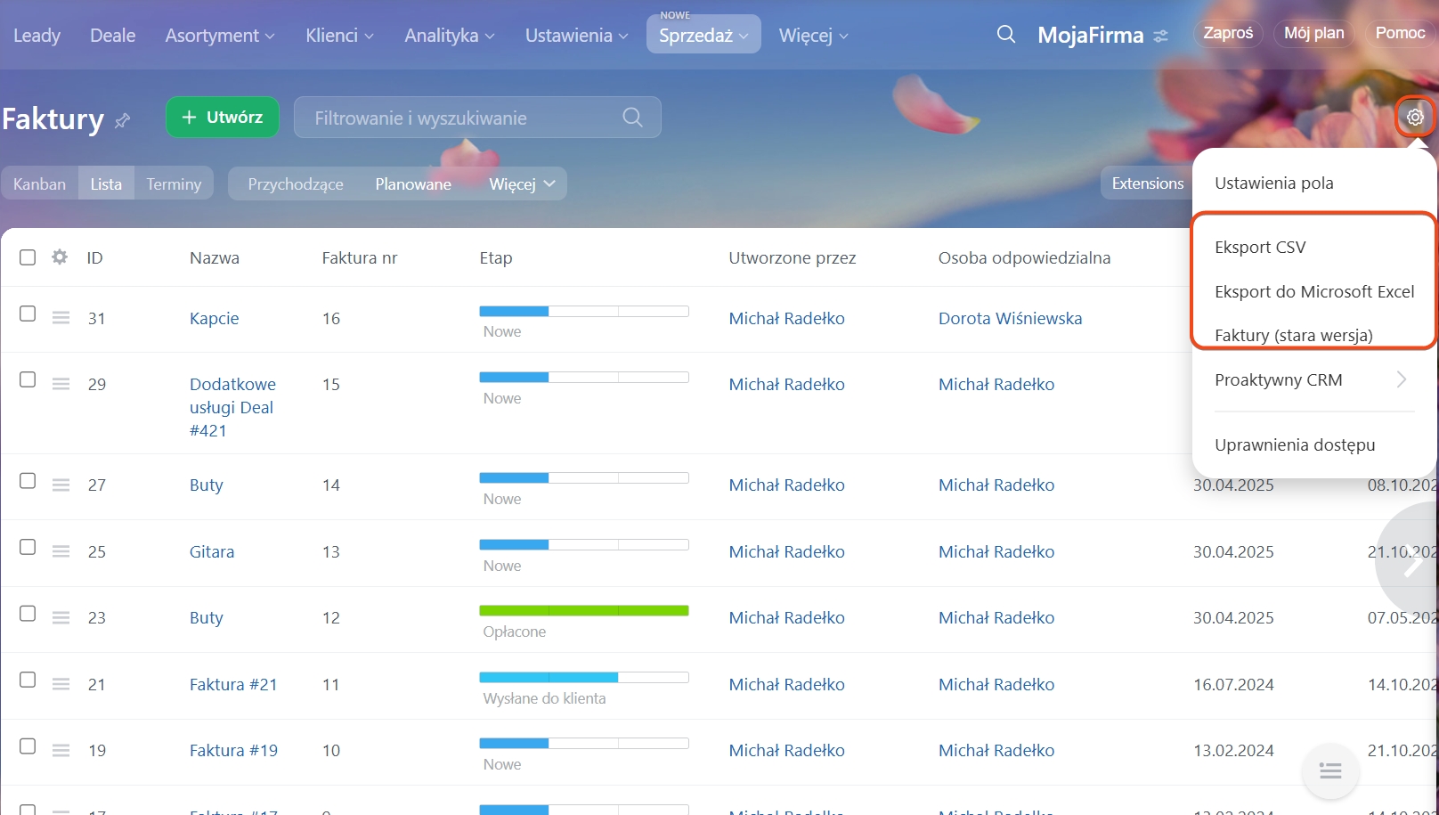The image size is (1439, 815).
Task: Open row menu for invoice ID 31
Action: point(61,318)
